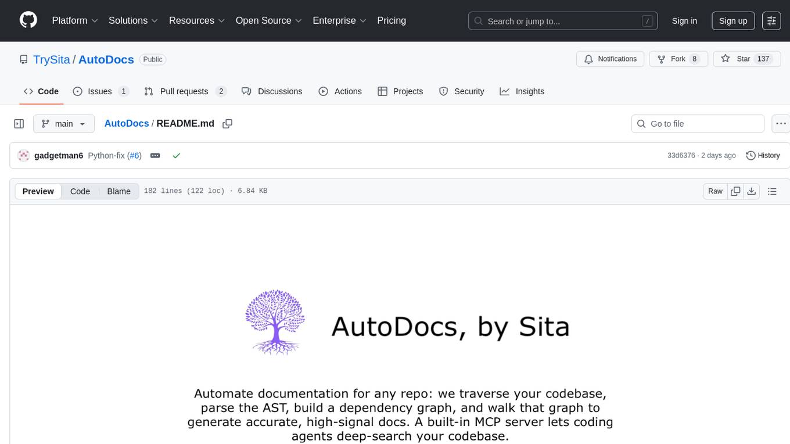Download the raw README file
The image size is (790, 444).
(752, 191)
